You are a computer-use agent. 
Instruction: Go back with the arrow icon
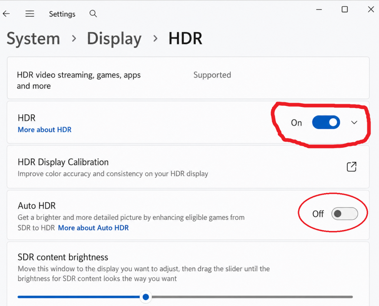tap(6, 14)
